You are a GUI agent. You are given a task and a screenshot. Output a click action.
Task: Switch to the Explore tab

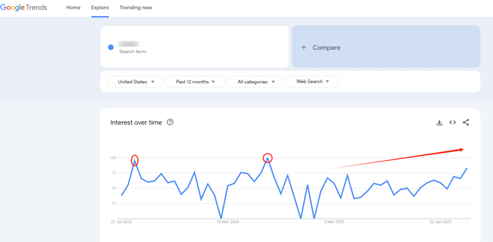tap(100, 8)
